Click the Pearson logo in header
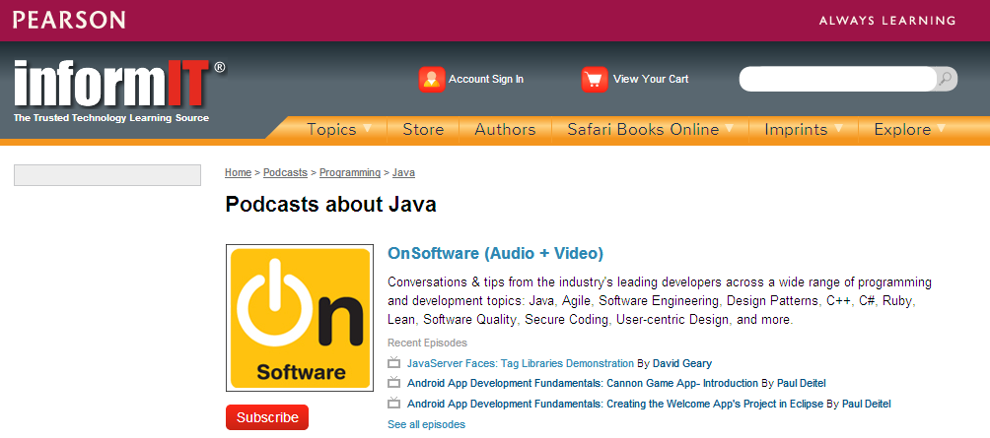The height and width of the screenshot is (438, 990). [69, 20]
